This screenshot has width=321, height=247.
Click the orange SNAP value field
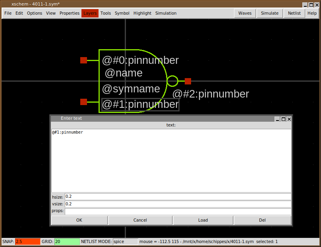click(x=27, y=241)
